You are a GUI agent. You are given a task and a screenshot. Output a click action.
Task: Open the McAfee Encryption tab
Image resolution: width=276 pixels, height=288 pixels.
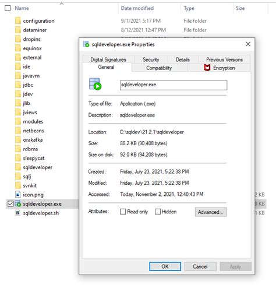pos(220,68)
